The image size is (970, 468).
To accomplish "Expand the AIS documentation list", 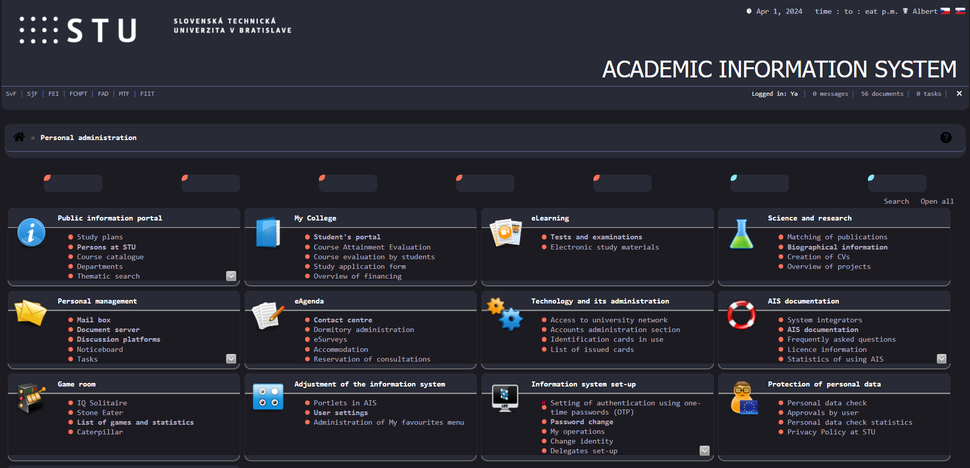I will [942, 359].
